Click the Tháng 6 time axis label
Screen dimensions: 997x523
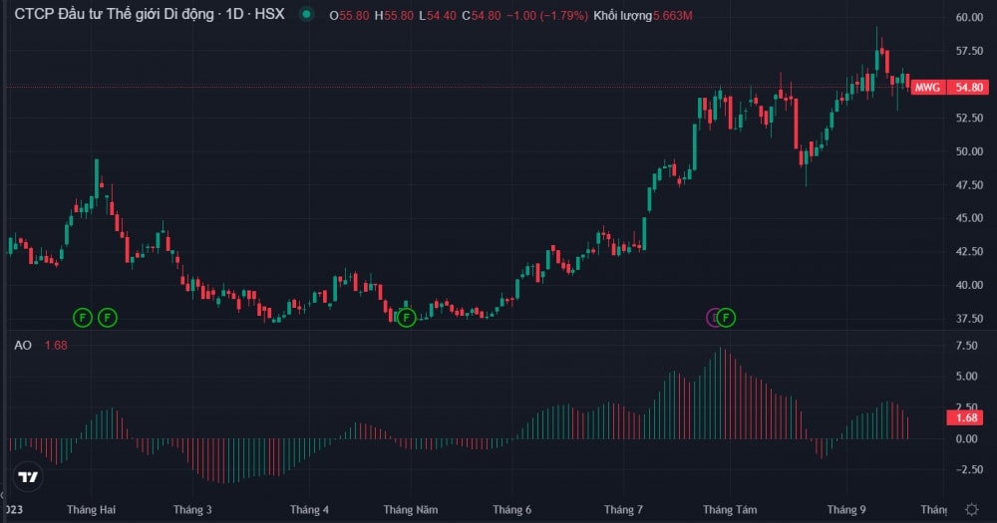point(511,510)
